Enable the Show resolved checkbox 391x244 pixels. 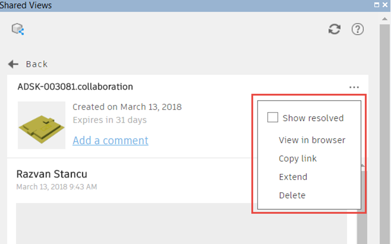point(273,117)
